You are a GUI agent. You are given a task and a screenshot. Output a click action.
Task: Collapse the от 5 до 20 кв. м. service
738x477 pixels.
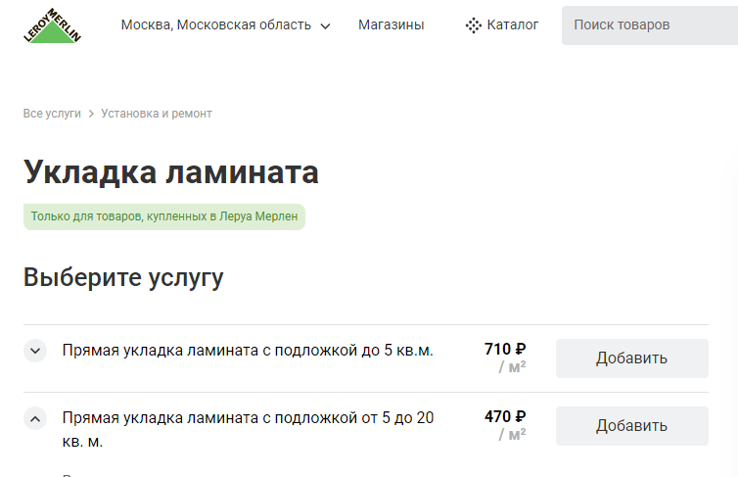click(35, 419)
